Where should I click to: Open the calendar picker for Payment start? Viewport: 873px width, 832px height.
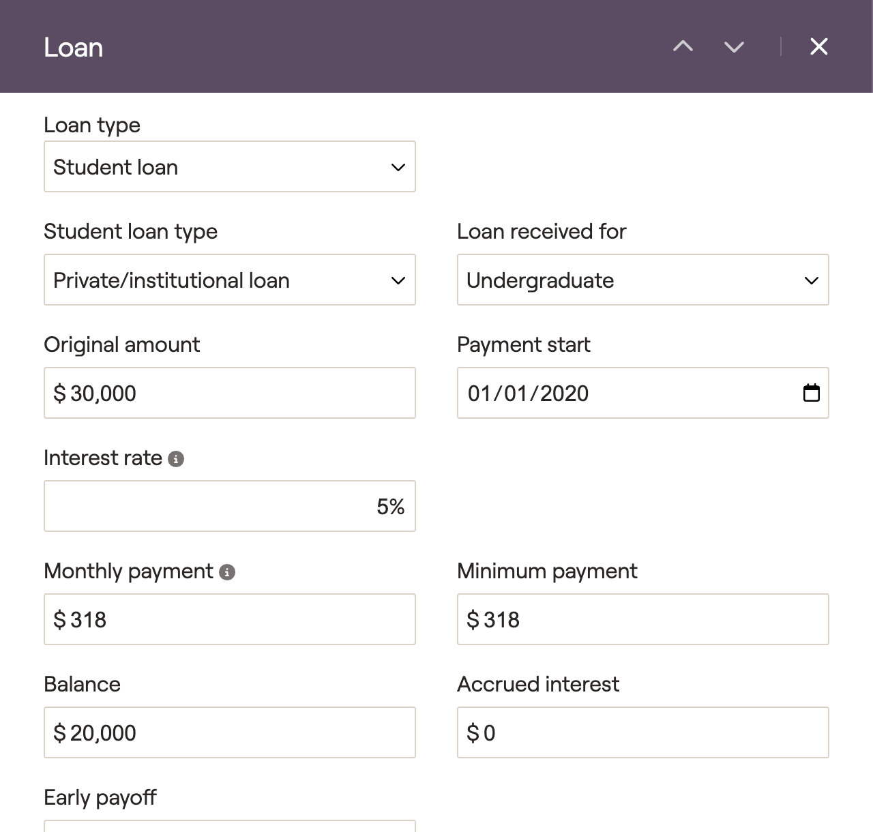(811, 393)
